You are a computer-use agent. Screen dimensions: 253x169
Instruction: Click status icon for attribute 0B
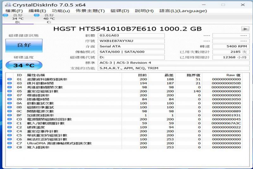point(9,107)
